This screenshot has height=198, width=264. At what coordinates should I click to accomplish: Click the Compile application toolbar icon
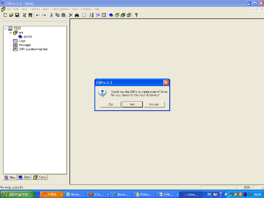[x=24, y=15]
